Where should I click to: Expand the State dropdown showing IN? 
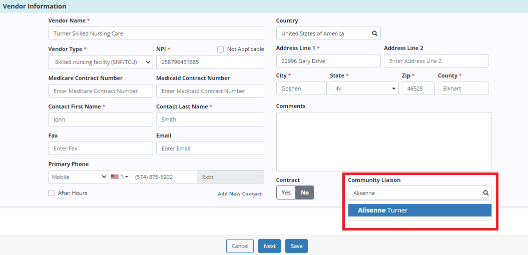coord(364,88)
